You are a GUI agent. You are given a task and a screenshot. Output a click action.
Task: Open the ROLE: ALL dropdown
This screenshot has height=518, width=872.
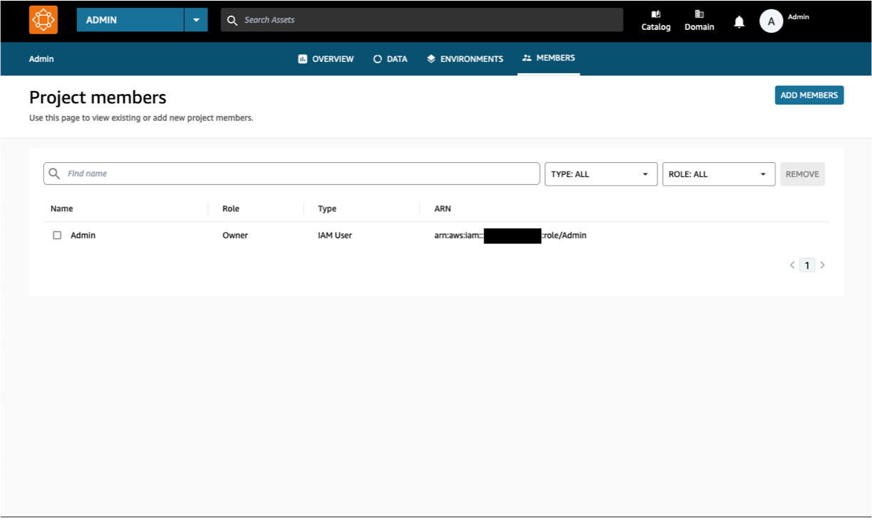click(x=719, y=174)
